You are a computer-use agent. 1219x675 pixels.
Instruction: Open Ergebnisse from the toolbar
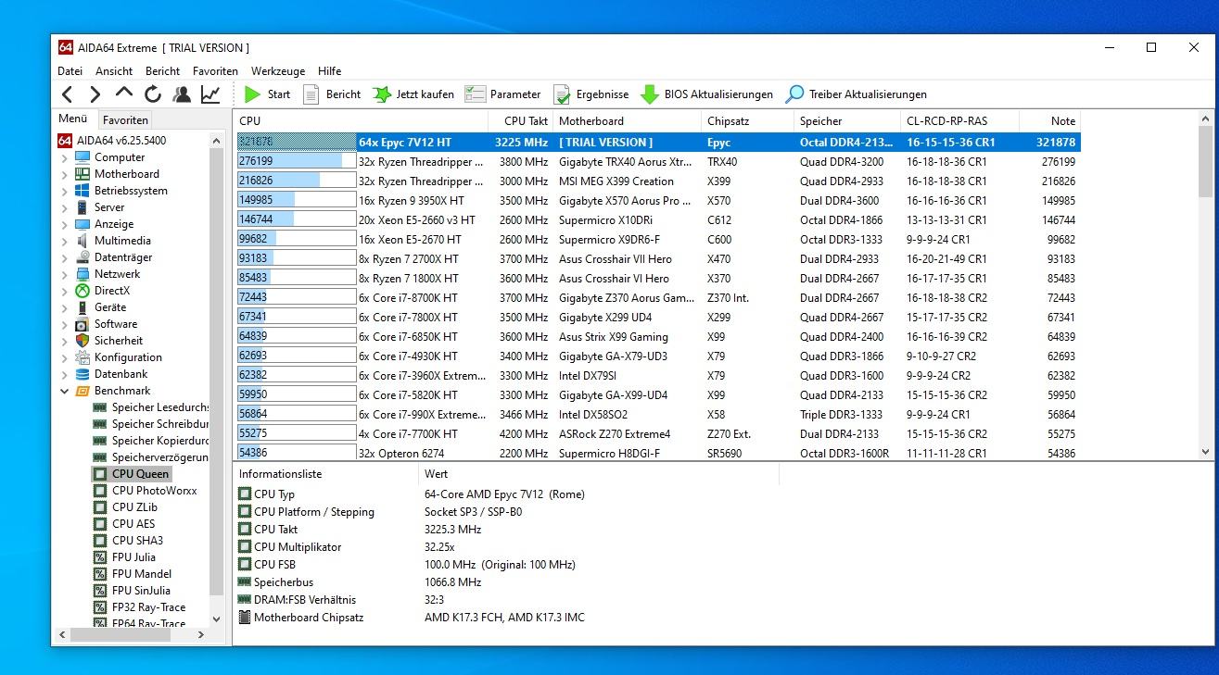pyautogui.click(x=590, y=94)
